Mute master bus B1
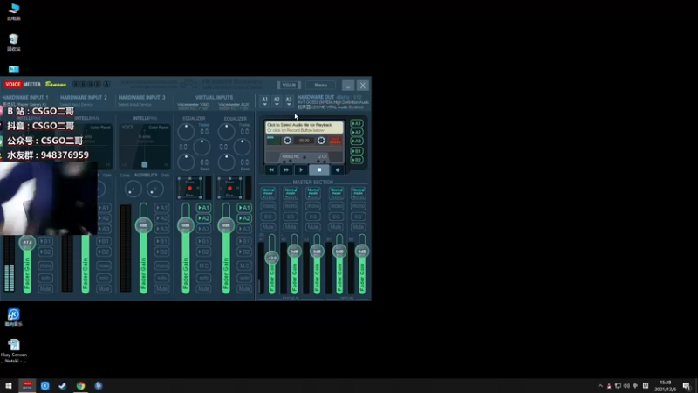This screenshot has width=698, height=393. tap(336, 227)
